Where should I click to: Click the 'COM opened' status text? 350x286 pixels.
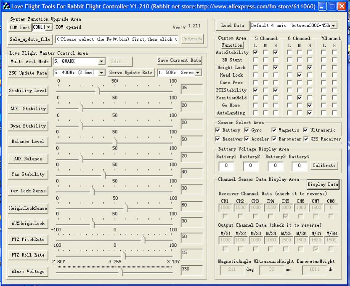coord(68,27)
